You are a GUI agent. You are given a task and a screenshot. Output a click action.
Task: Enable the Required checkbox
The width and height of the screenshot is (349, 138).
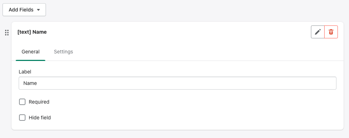pos(22,102)
